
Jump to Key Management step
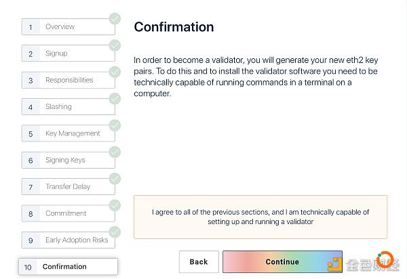tap(69, 133)
